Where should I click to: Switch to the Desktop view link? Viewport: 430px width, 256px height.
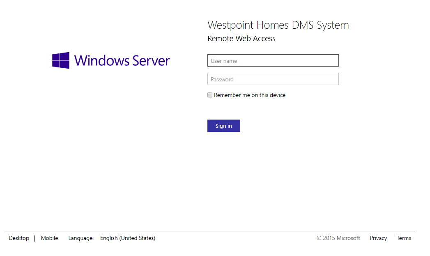click(x=19, y=238)
